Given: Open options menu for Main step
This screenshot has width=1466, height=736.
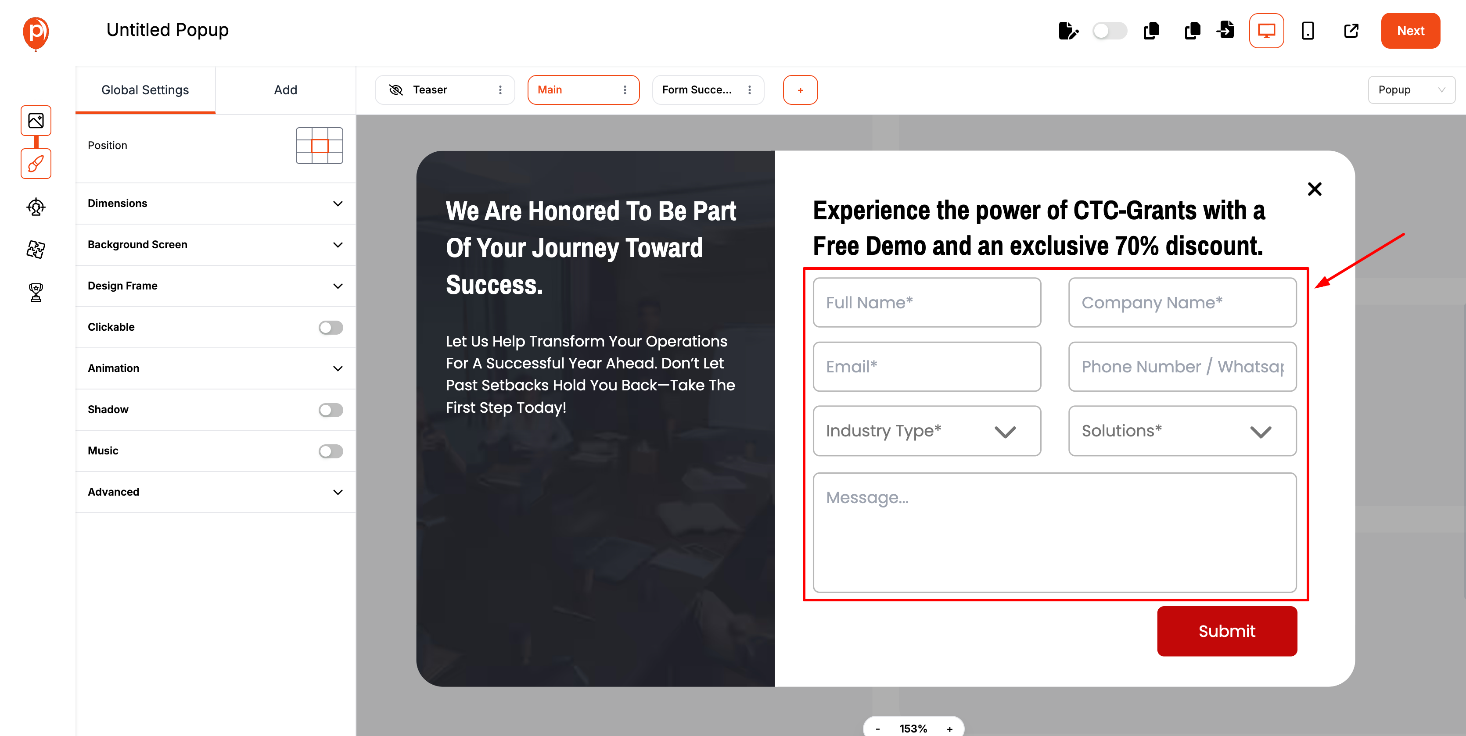Looking at the screenshot, I should (x=625, y=90).
